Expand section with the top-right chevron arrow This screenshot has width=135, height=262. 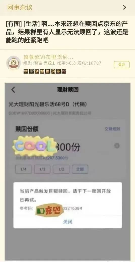[x=124, y=7]
